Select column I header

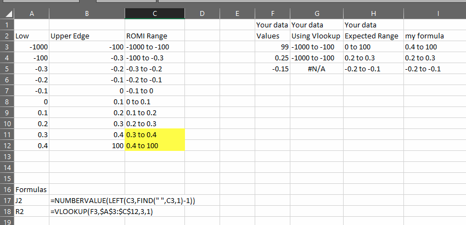(x=435, y=14)
